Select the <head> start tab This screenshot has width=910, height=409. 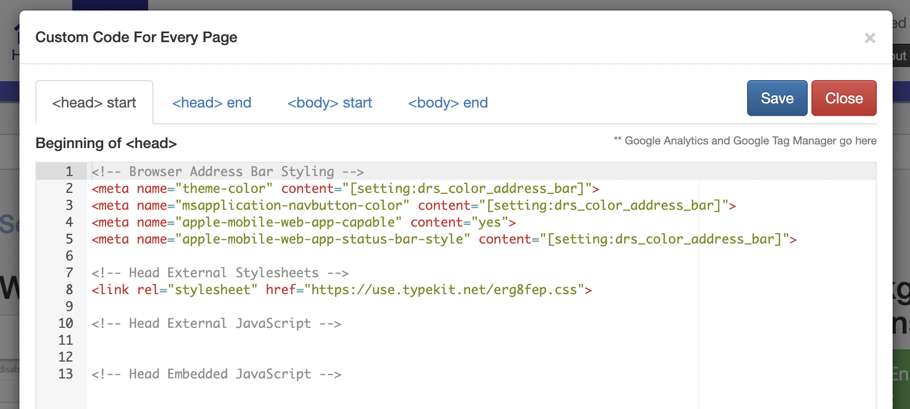pos(94,103)
